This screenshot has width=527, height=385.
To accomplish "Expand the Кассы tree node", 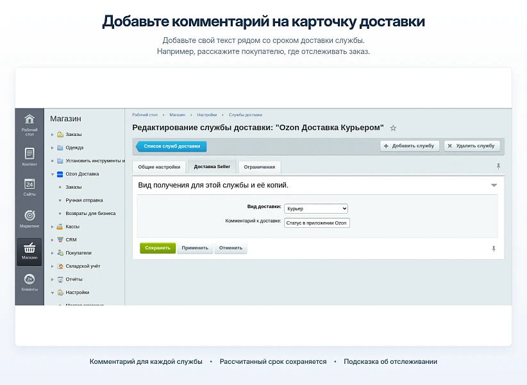I will point(53,227).
